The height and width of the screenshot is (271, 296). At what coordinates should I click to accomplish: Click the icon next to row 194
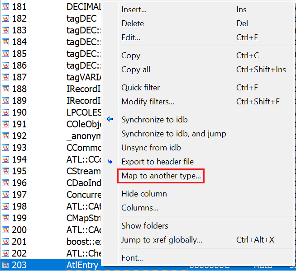5,159
